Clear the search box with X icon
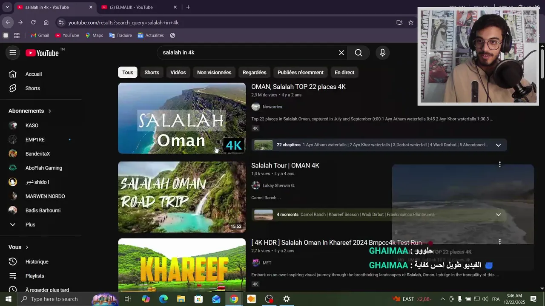 341,53
